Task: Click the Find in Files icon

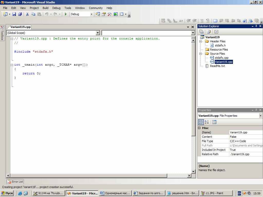Action: [98, 14]
